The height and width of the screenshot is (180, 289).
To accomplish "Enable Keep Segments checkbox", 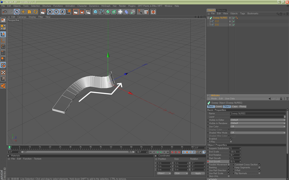I will click(259, 168).
